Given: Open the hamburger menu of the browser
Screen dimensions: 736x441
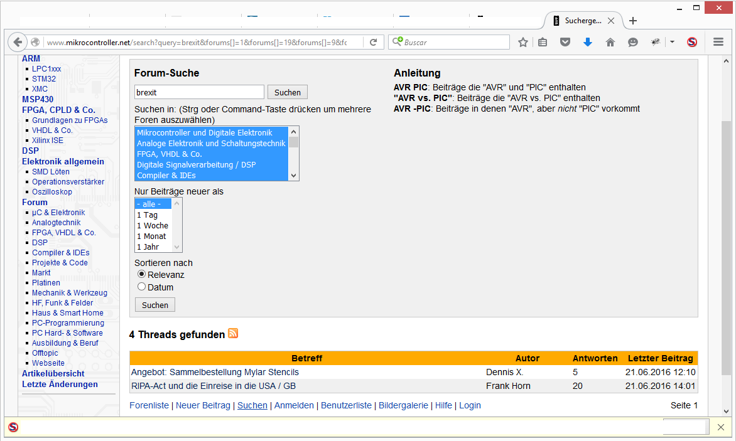Looking at the screenshot, I should pos(718,42).
